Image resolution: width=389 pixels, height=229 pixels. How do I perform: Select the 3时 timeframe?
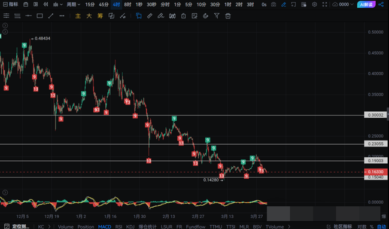click(x=250, y=4)
